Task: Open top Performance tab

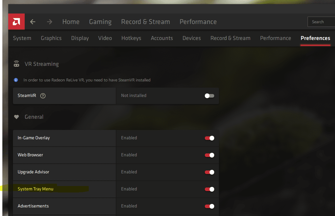Action: pyautogui.click(x=198, y=22)
